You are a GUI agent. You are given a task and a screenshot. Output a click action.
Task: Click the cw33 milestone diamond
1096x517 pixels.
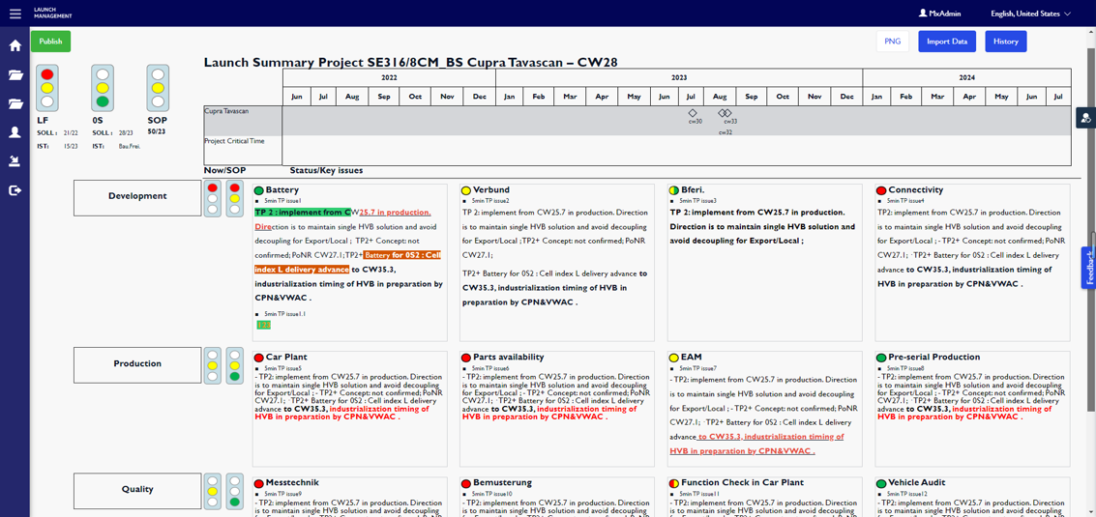(x=726, y=113)
